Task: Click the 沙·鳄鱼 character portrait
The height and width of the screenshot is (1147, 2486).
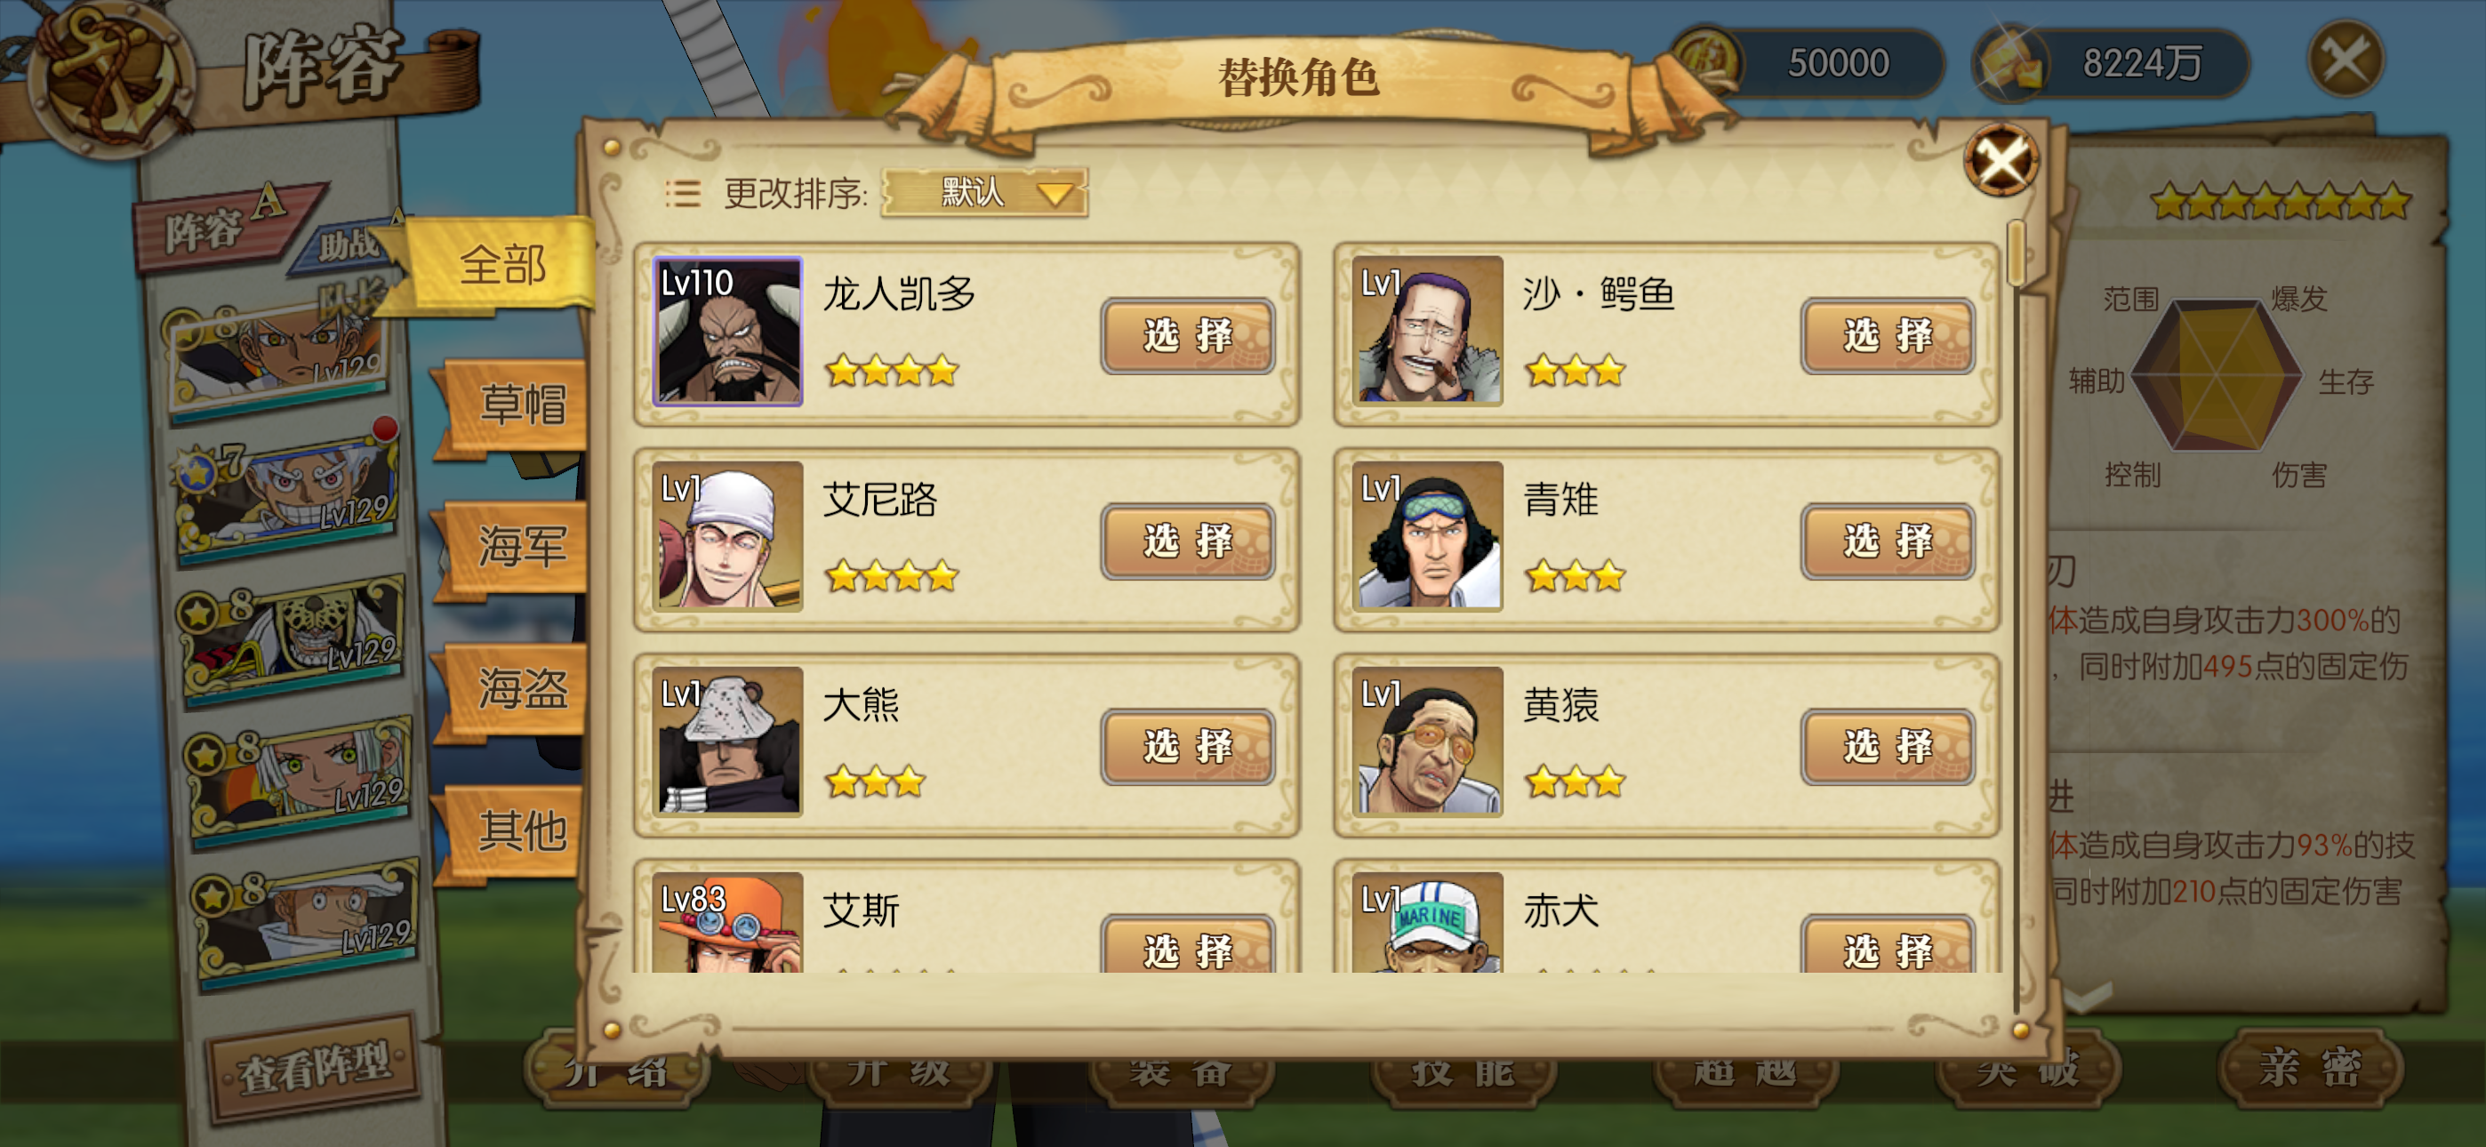Action: [1427, 330]
